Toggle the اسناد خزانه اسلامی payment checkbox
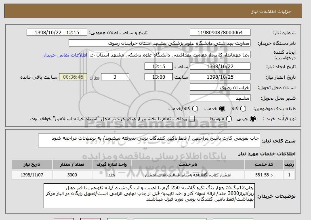311x220 pixels. tap(191, 119)
